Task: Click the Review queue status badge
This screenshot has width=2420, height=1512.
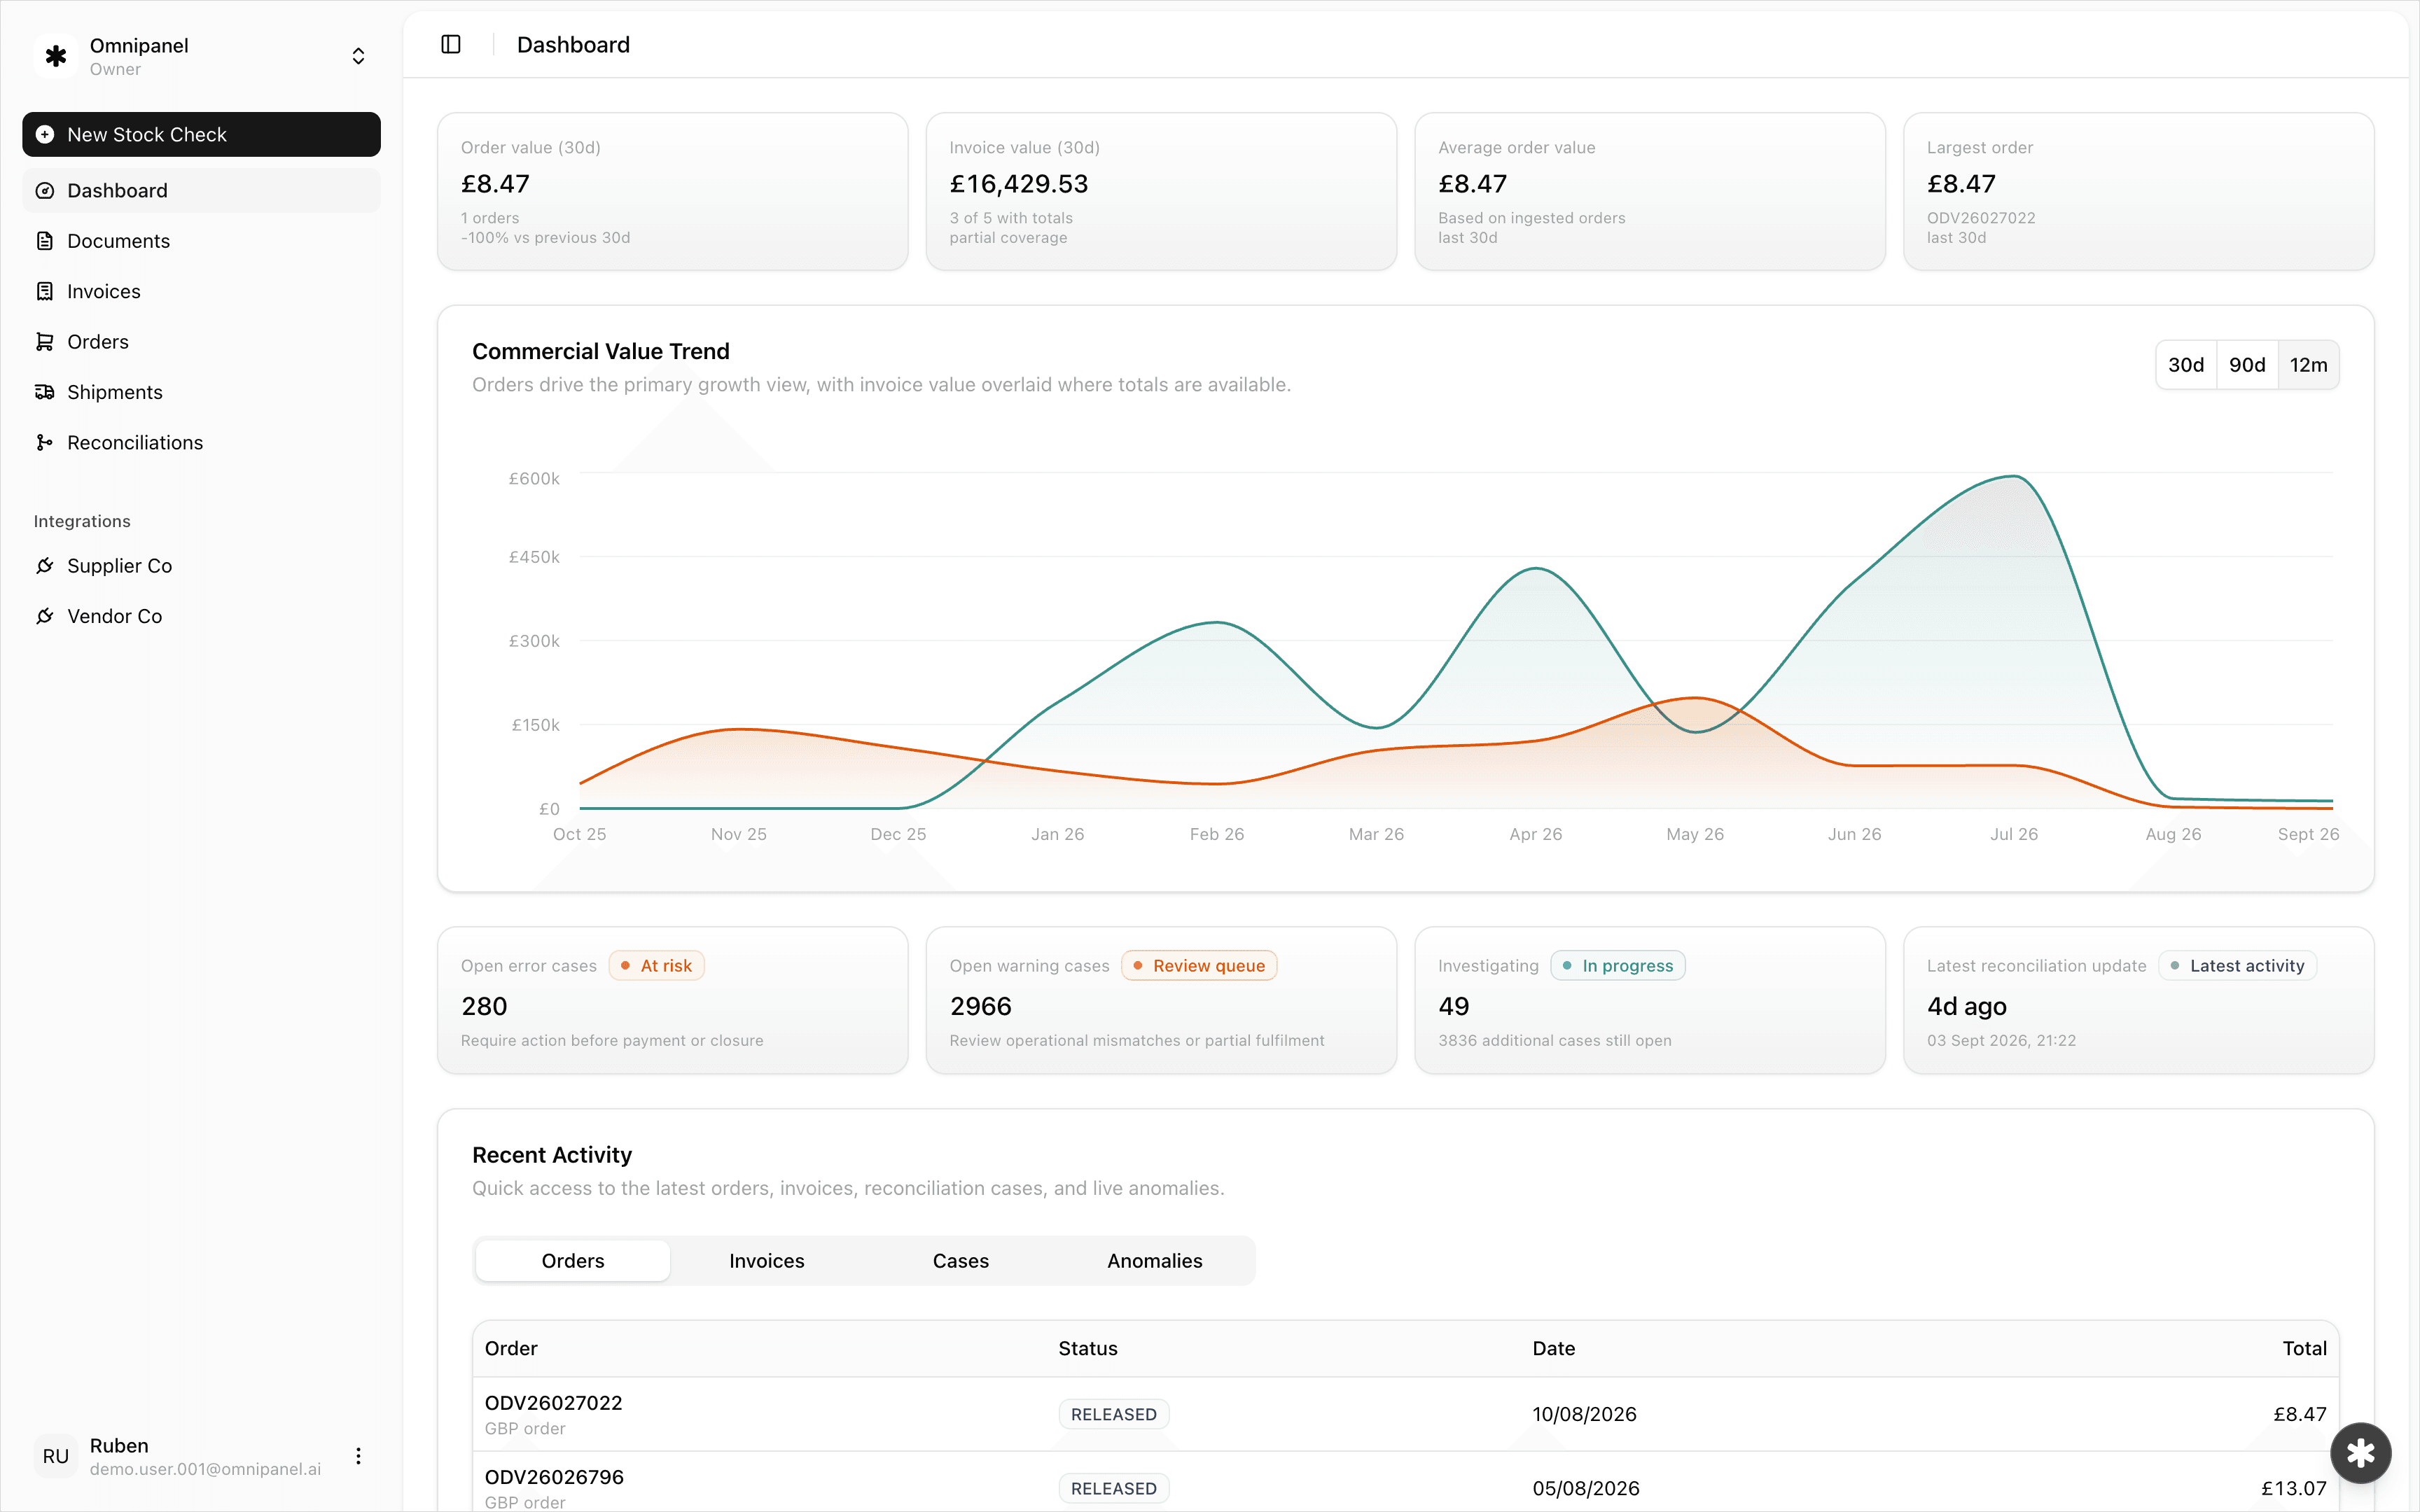Action: (1198, 966)
